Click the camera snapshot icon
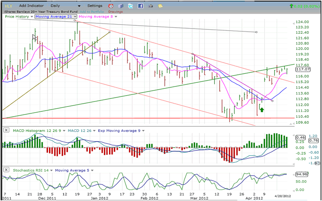 click(x=150, y=6)
